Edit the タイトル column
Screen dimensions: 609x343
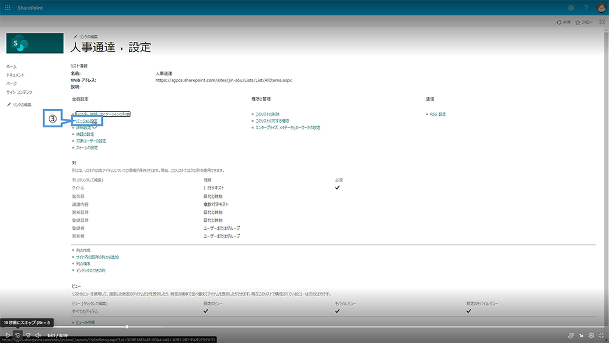coord(78,188)
